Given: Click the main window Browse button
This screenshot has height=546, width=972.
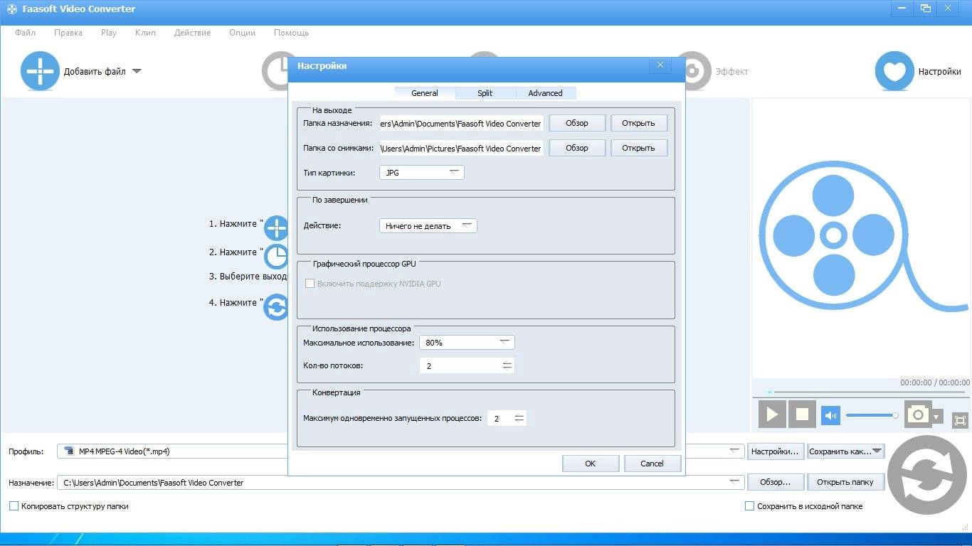Looking at the screenshot, I should tap(776, 482).
